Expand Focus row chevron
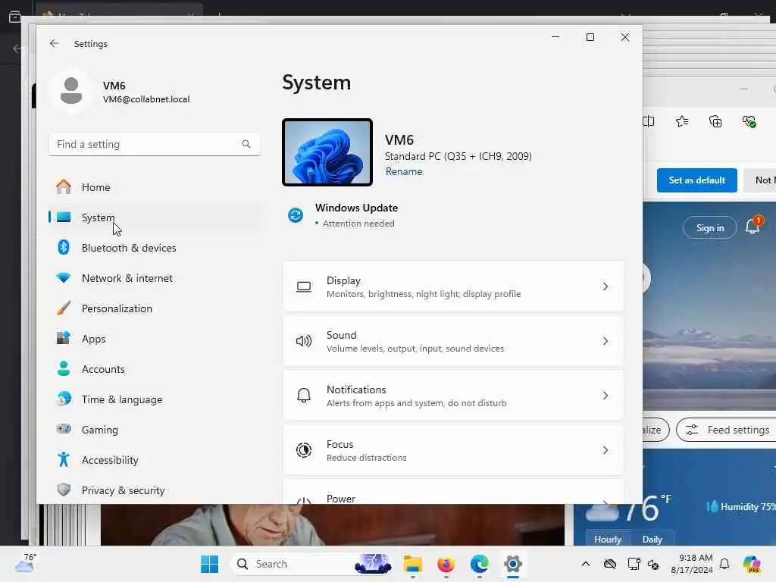The width and height of the screenshot is (776, 582). 605,450
